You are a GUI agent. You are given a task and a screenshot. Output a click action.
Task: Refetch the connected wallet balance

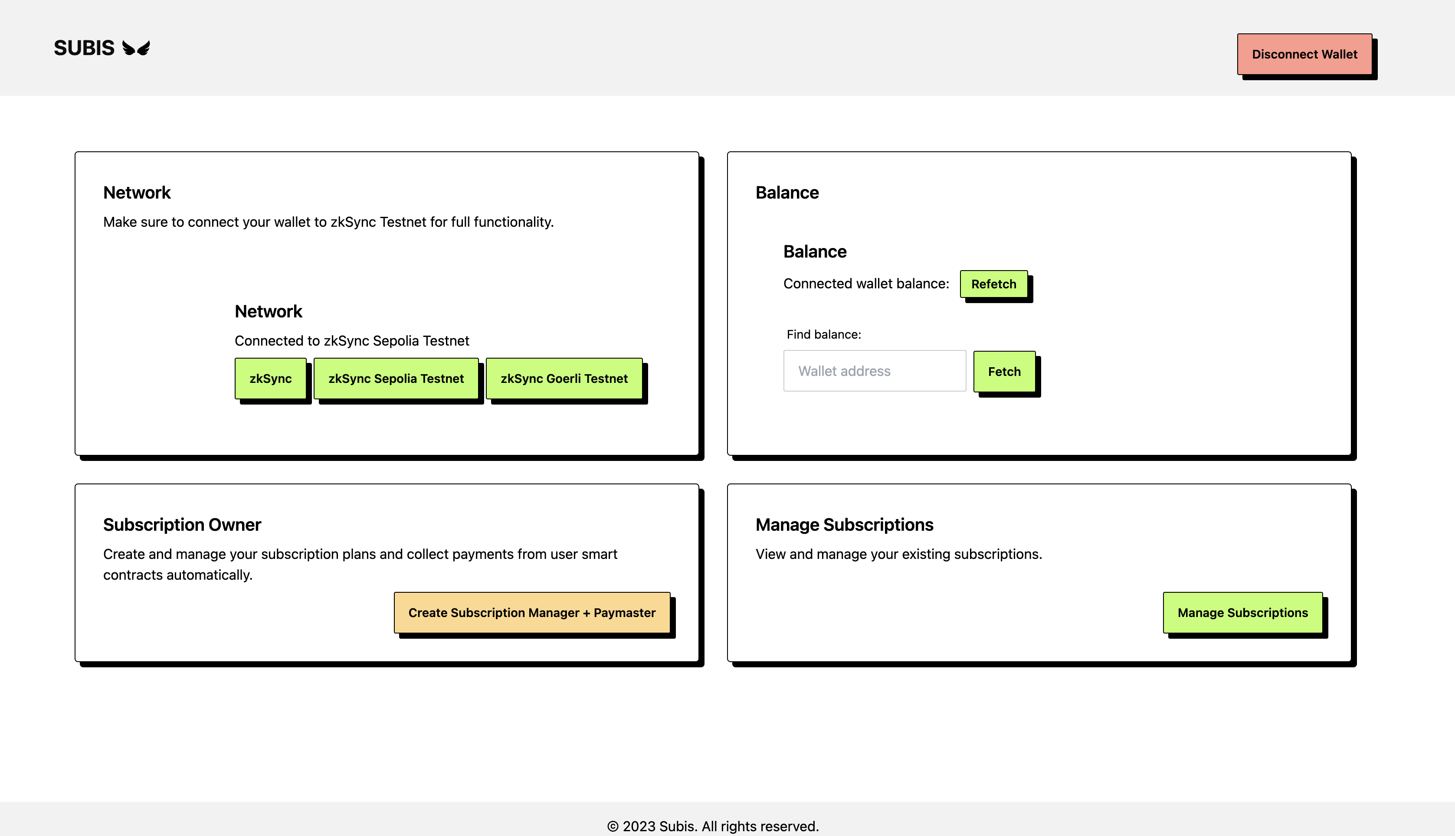coord(993,284)
